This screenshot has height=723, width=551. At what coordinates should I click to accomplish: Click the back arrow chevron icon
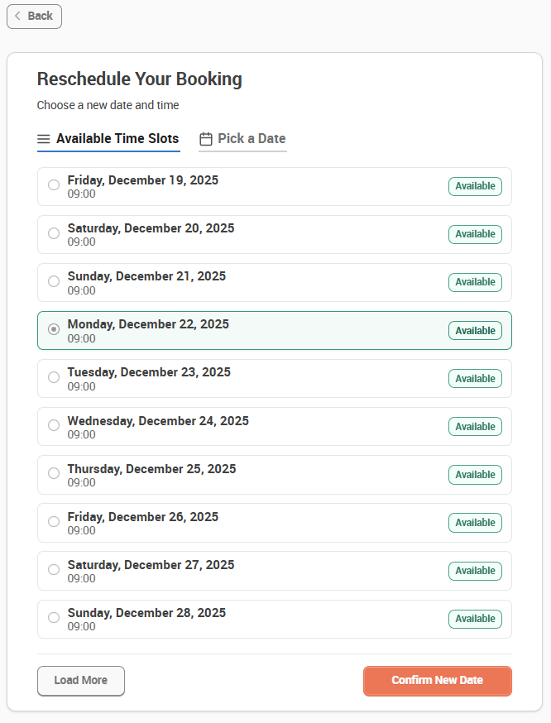coord(17,17)
